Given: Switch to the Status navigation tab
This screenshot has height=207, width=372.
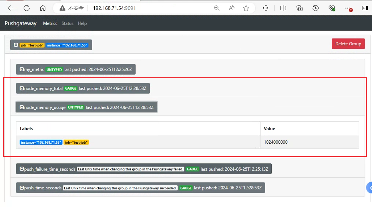Looking at the screenshot, I should (67, 23).
